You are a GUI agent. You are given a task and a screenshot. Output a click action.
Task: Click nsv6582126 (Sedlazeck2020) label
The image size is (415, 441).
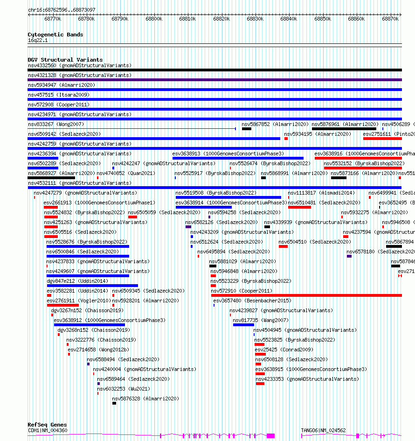221,223
